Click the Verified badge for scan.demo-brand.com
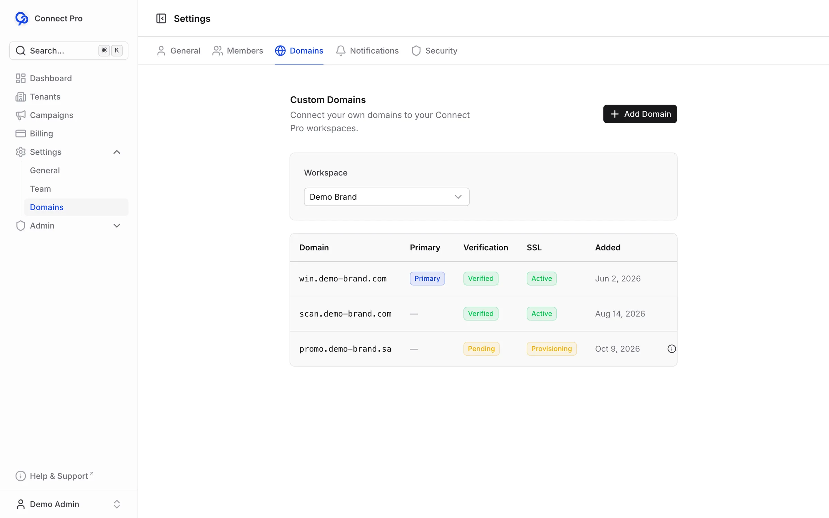 coord(480,314)
